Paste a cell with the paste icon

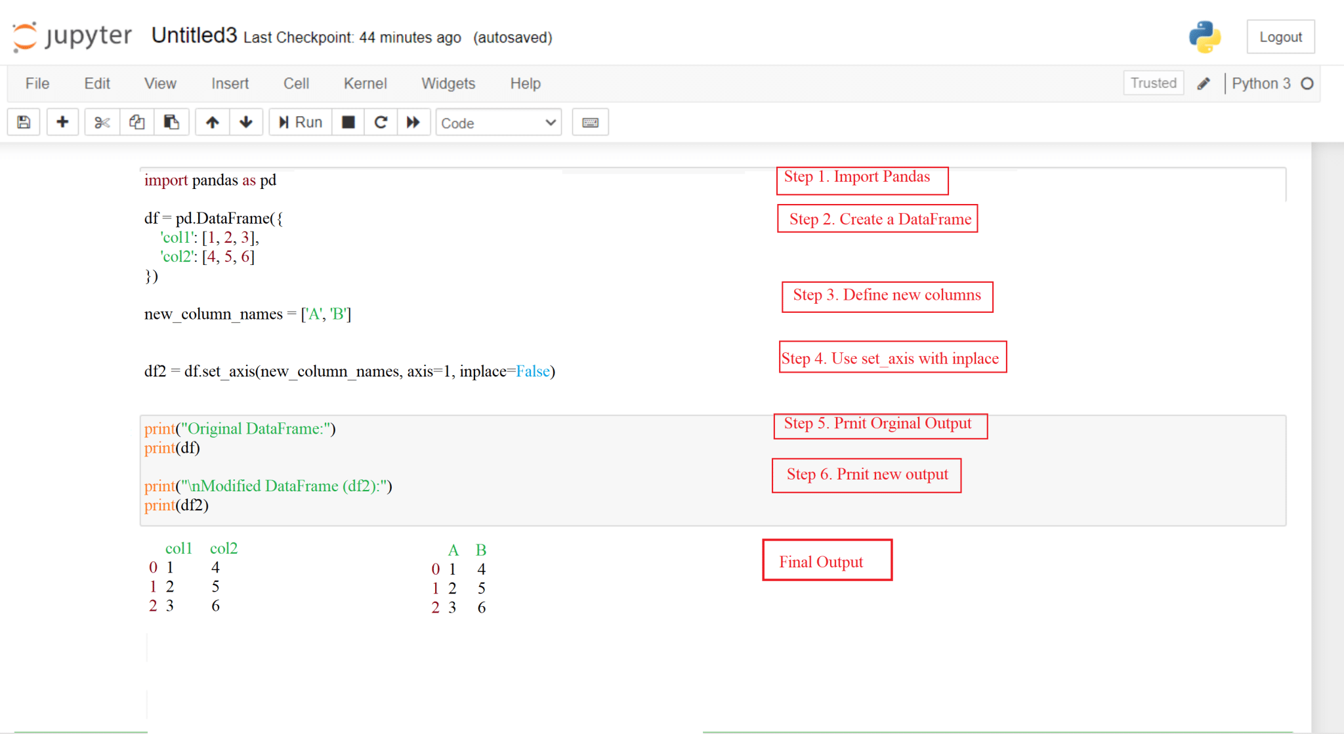171,122
